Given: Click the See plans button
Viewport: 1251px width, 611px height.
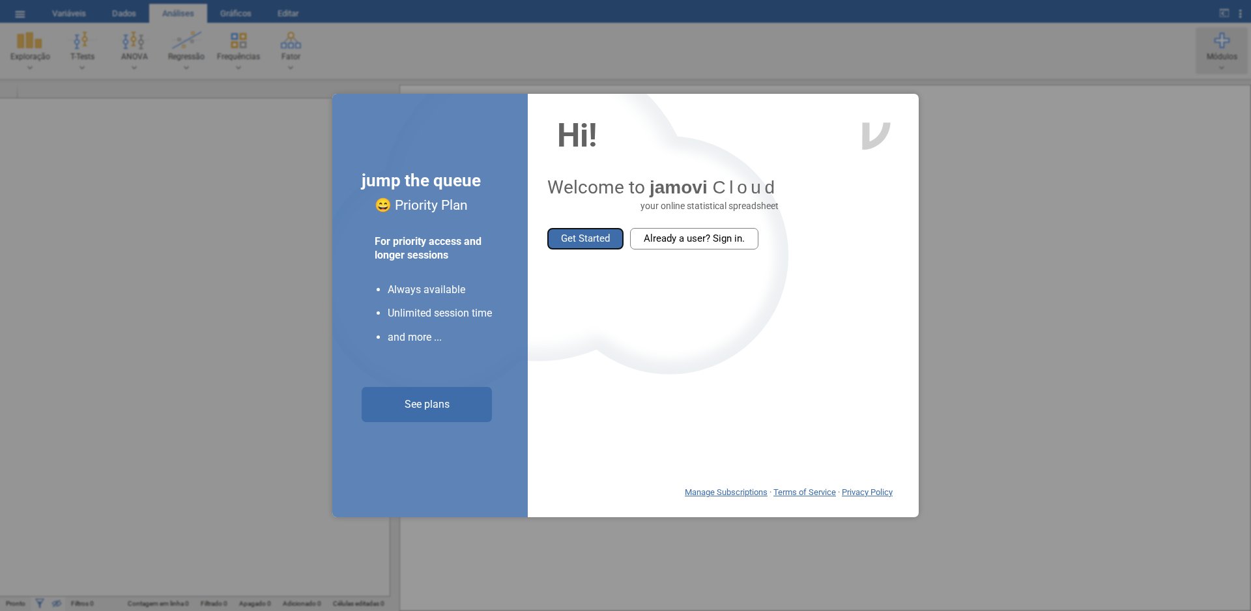Looking at the screenshot, I should 427,405.
